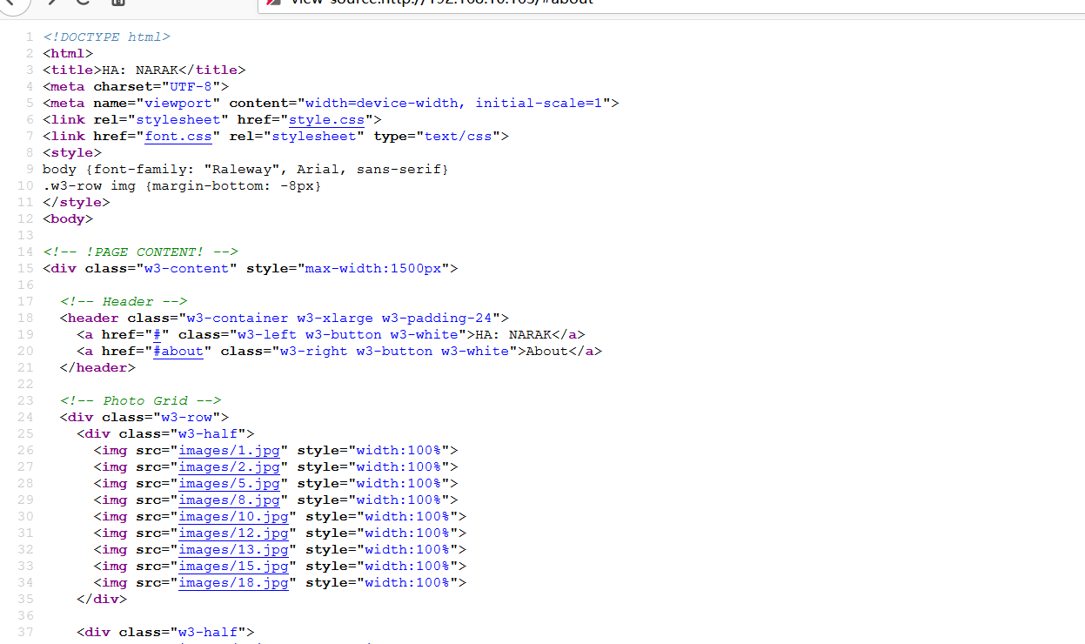
Task: Open the style.css stylesheet link
Action: coord(326,119)
